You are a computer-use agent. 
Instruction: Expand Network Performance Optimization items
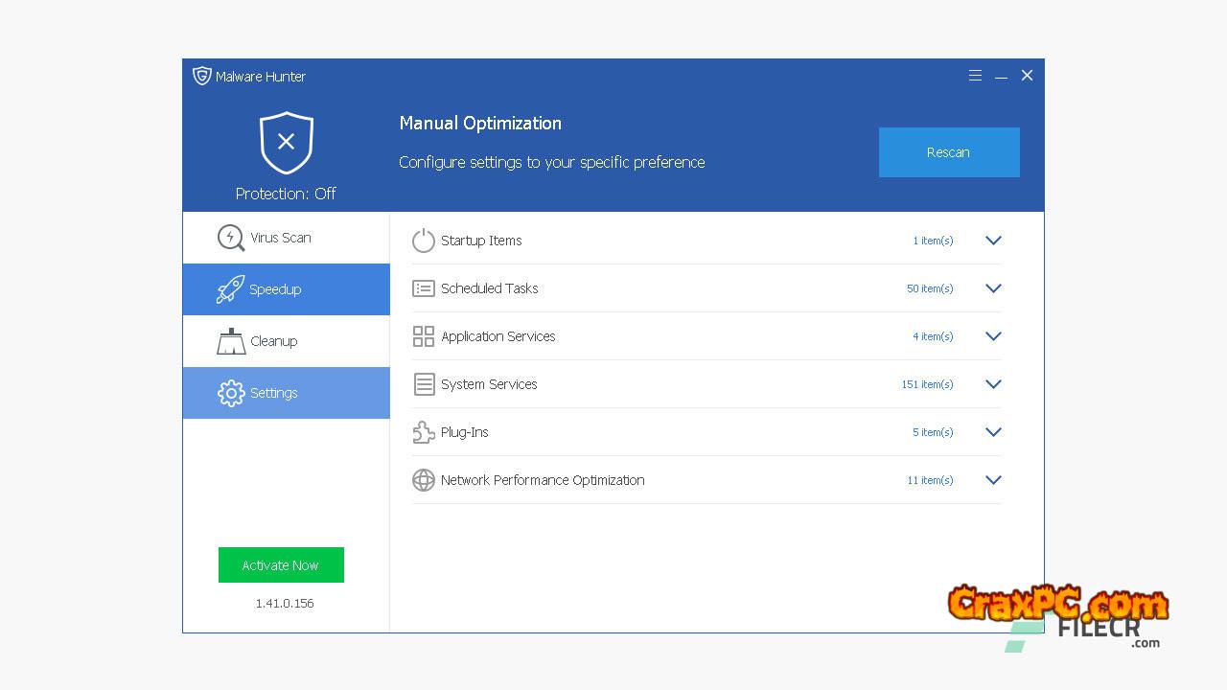click(993, 480)
